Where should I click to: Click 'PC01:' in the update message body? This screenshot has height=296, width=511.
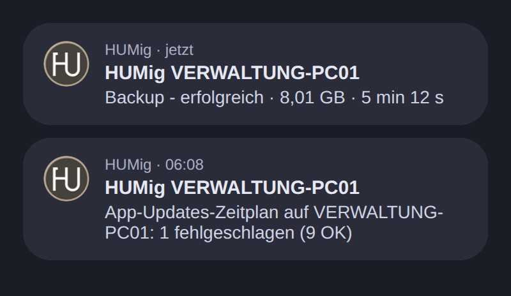tap(130, 233)
